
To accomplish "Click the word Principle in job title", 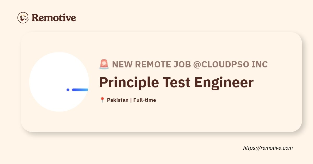I will click(129, 83).
